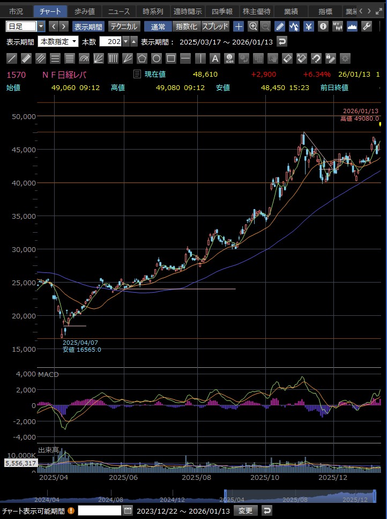The image size is (387, 519).
Task: Click the テクニカル button
Action: 124,26
